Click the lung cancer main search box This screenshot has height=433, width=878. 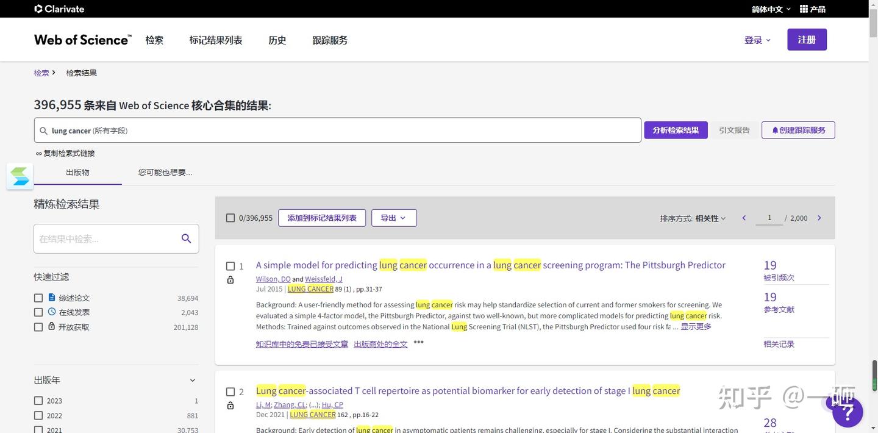pos(337,131)
